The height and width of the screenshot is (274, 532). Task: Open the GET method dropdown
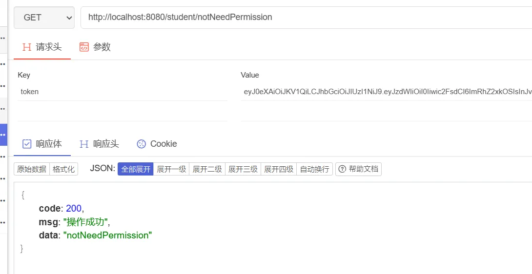(x=44, y=18)
